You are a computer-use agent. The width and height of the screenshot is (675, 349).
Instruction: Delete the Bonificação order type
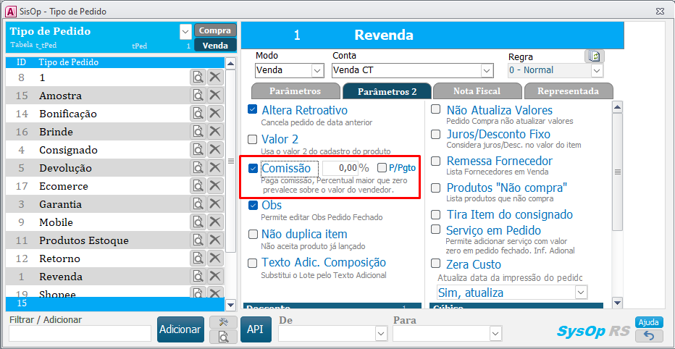click(215, 114)
